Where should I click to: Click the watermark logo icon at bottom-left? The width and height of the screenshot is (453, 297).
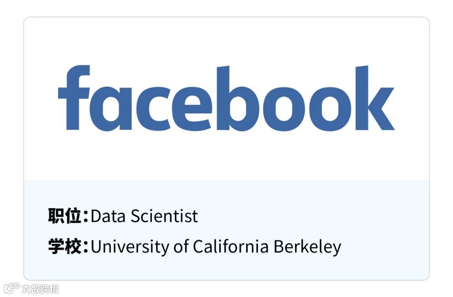click(x=11, y=288)
